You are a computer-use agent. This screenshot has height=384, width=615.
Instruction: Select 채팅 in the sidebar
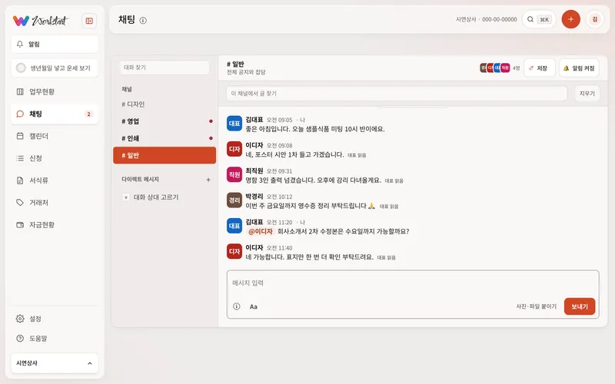tap(55, 114)
